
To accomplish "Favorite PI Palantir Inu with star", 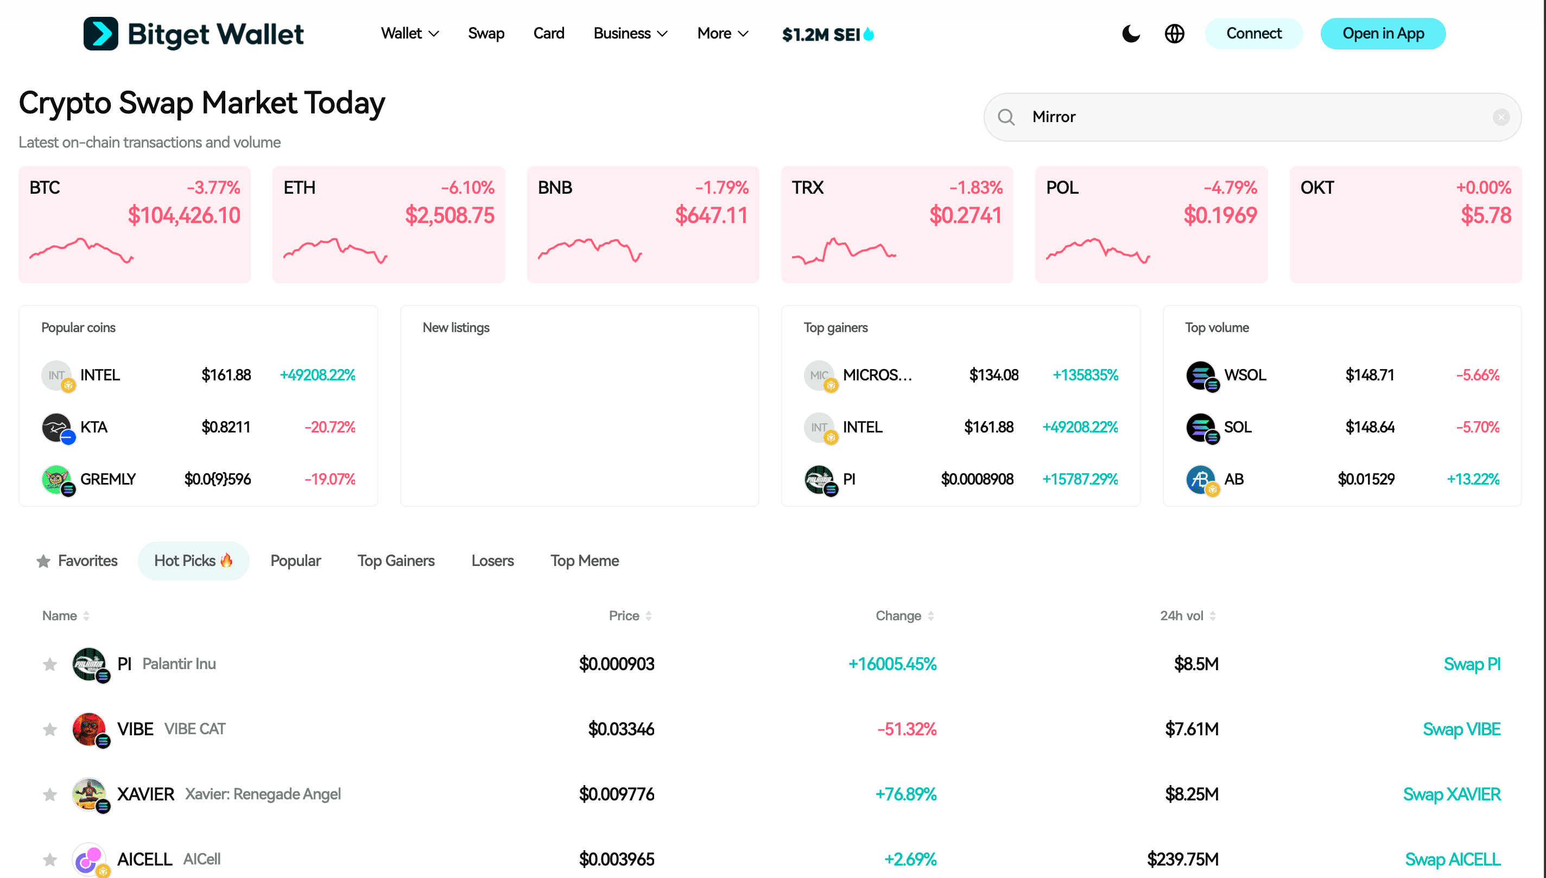I will point(50,665).
